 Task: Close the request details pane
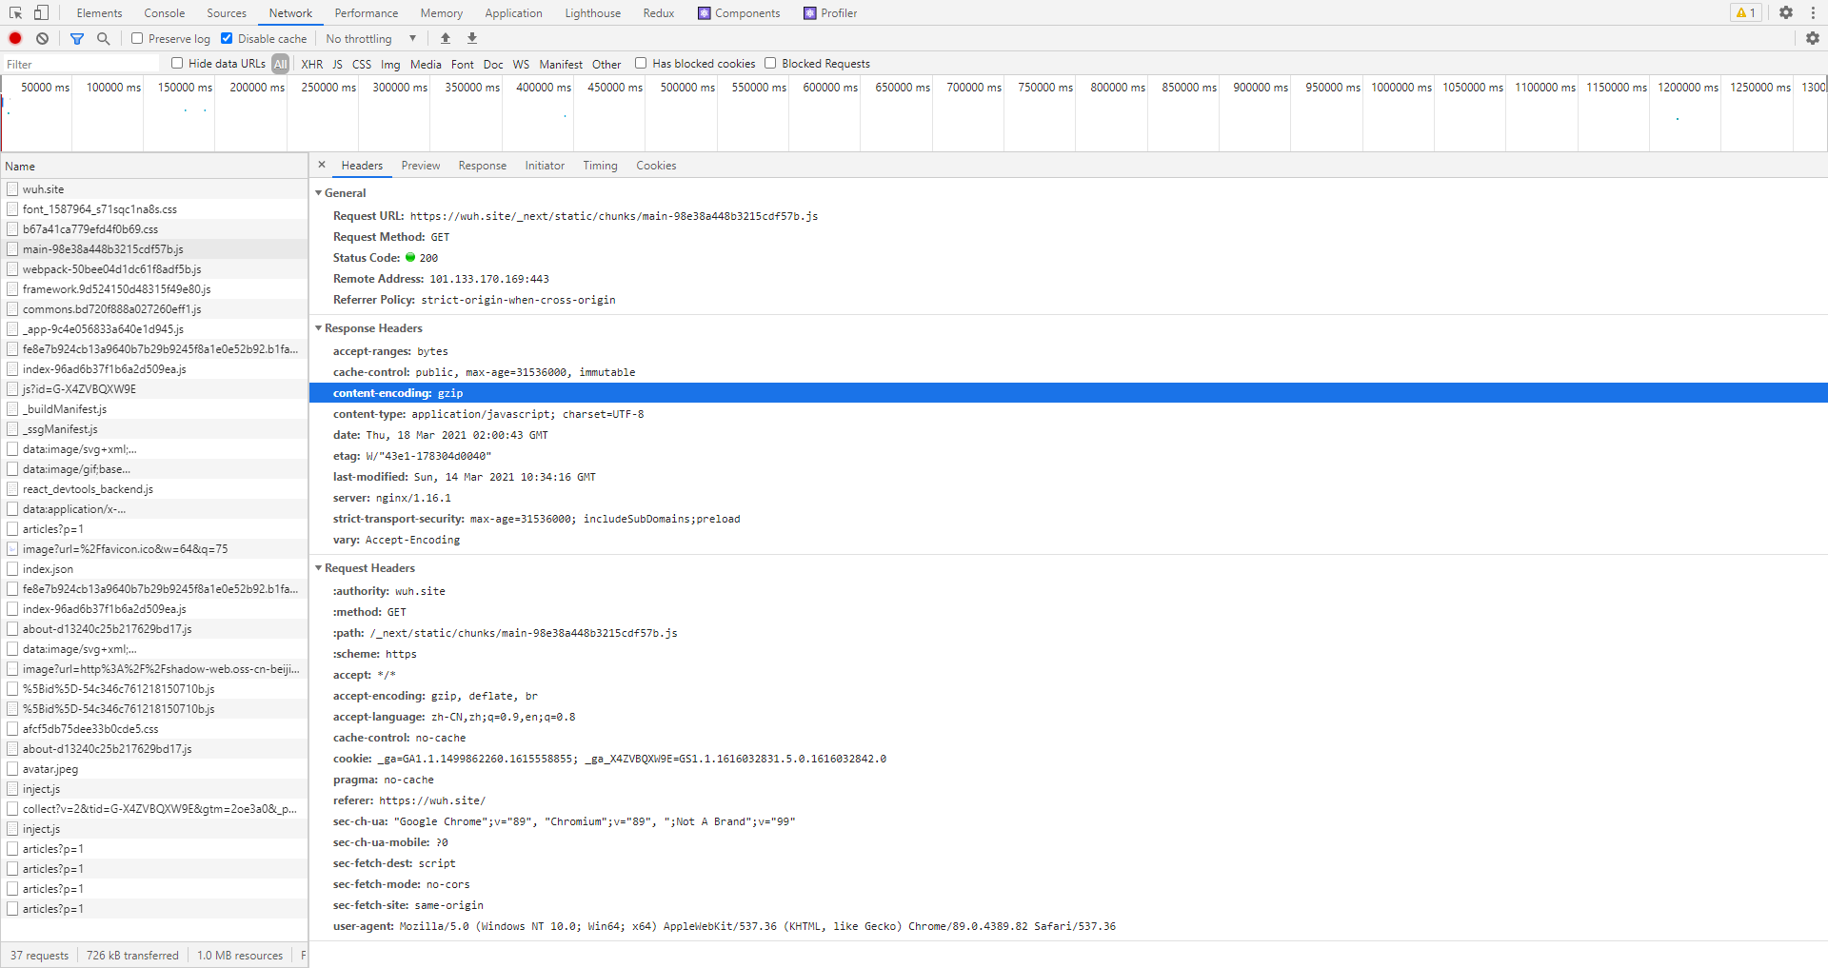click(x=322, y=165)
